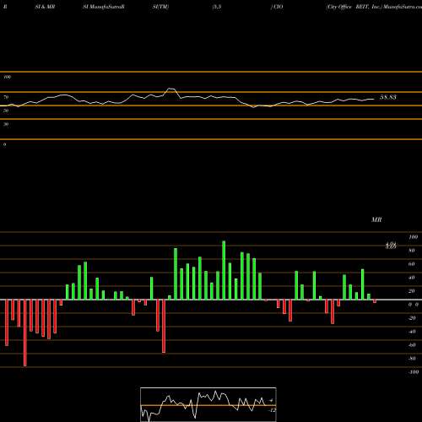Viewport: 422px width, 422px height.
Task: Click the overlapping MR value label near 80
Action: point(391,246)
